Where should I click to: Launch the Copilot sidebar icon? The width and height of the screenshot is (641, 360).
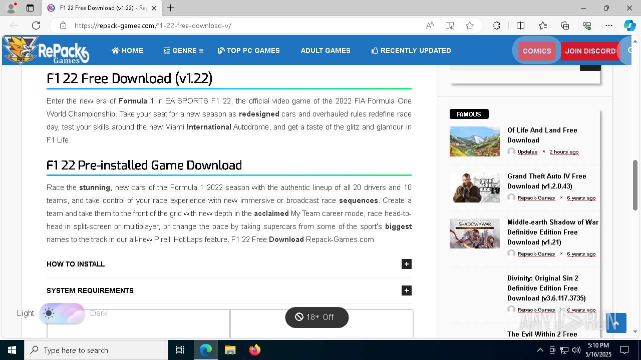[629, 25]
